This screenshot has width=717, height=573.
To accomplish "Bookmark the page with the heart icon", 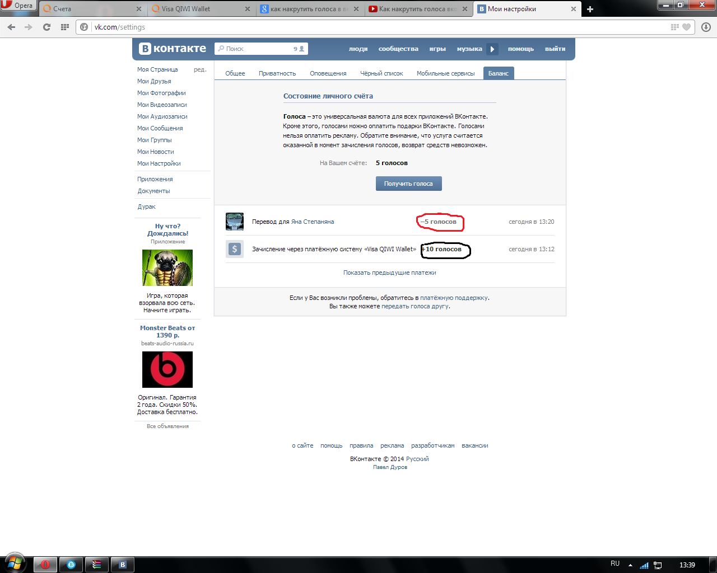I will [x=687, y=27].
